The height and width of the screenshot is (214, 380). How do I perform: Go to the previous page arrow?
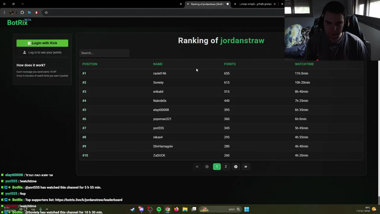(x=207, y=167)
